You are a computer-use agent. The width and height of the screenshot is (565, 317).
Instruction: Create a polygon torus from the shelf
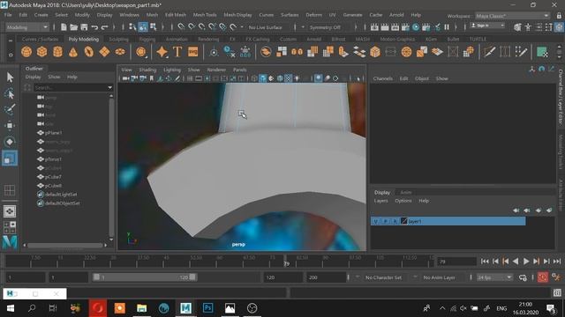[88, 52]
